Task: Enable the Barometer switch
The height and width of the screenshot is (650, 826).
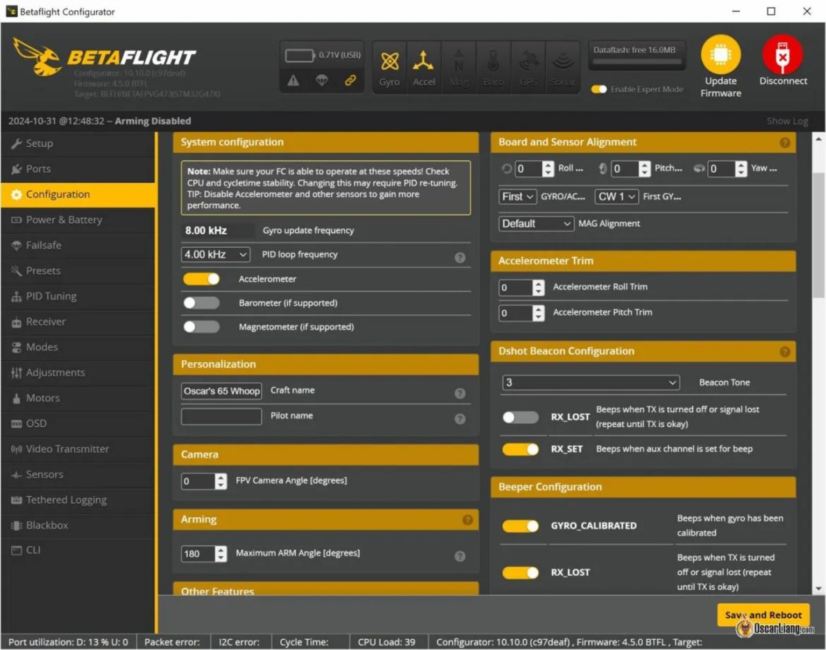Action: pyautogui.click(x=201, y=303)
